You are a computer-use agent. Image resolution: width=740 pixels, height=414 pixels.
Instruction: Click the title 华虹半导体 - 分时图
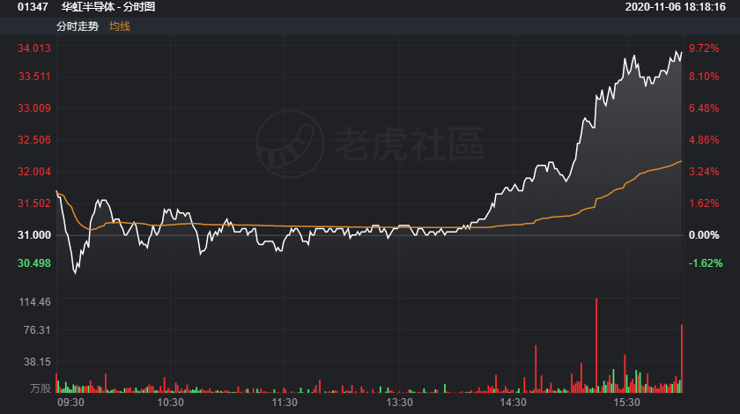pyautogui.click(x=108, y=7)
